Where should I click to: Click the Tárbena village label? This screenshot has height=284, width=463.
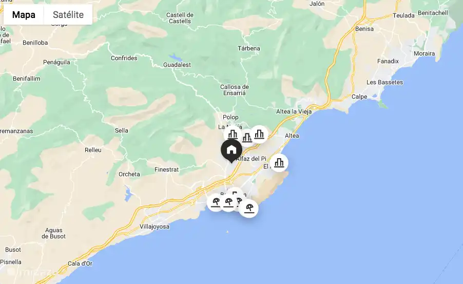click(249, 48)
